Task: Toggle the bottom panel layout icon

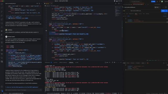Action: click(x=117, y=1)
